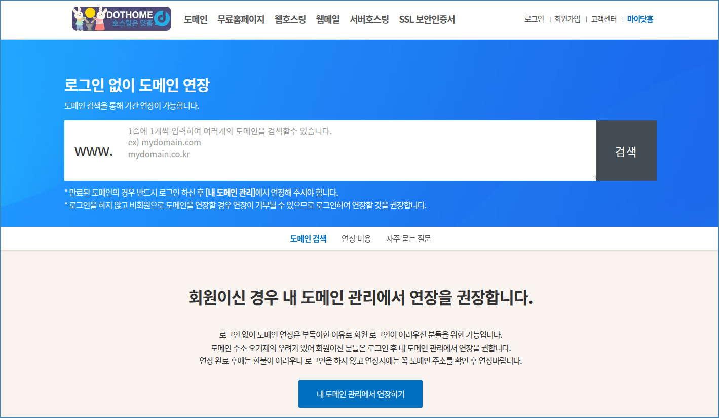Click the circular 'd' emblem in the logo
Screen dimensions: 719x418
162,19
